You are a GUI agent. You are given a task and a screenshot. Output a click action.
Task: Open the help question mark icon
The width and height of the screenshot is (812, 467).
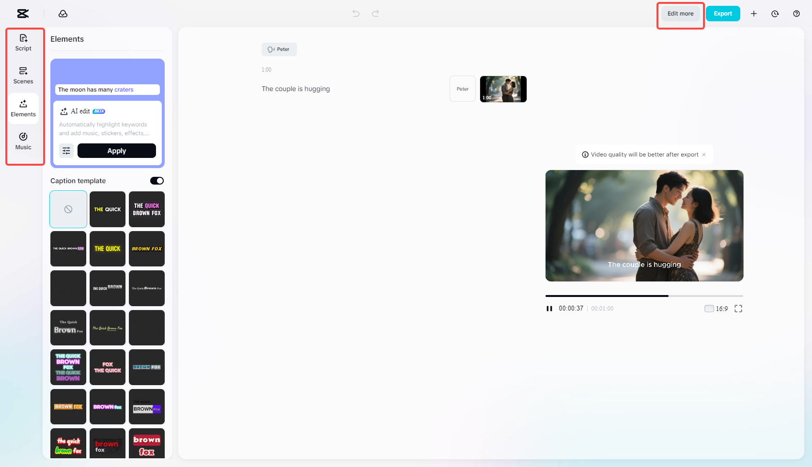coord(796,14)
